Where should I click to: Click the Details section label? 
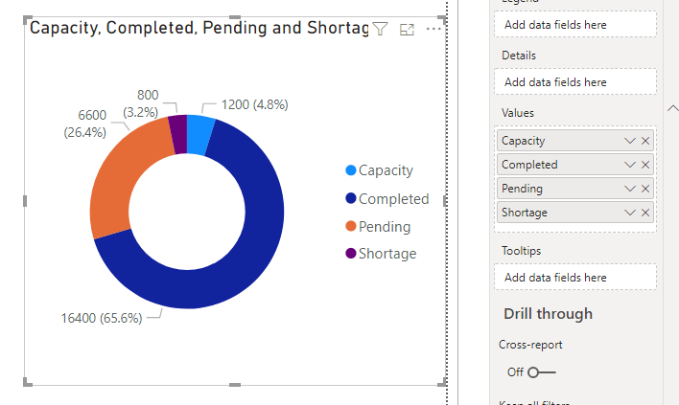[518, 56]
